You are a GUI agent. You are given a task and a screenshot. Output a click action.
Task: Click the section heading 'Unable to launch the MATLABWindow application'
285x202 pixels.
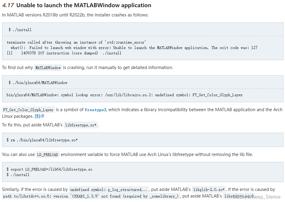coord(84,5)
